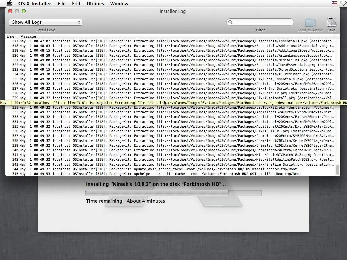Click the installation progress bar
The width and height of the screenshot is (347, 260).
click(173, 193)
